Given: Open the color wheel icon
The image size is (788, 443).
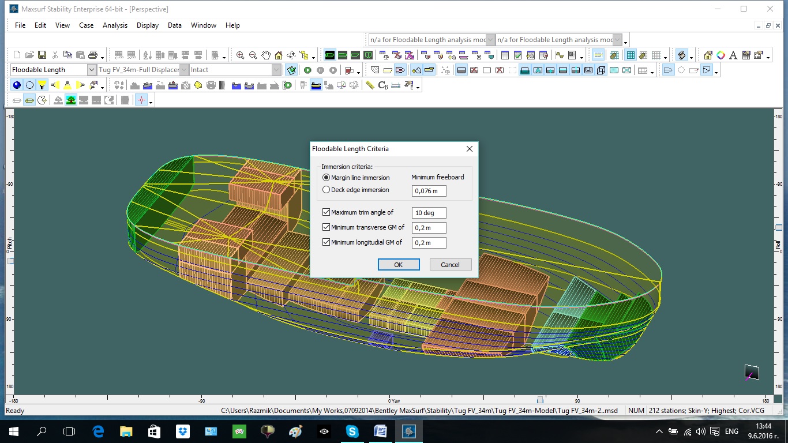Looking at the screenshot, I should tap(721, 55).
